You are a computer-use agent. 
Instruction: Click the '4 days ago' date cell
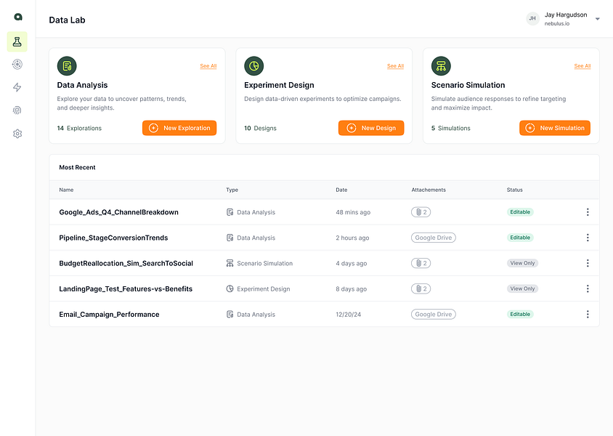pyautogui.click(x=352, y=264)
